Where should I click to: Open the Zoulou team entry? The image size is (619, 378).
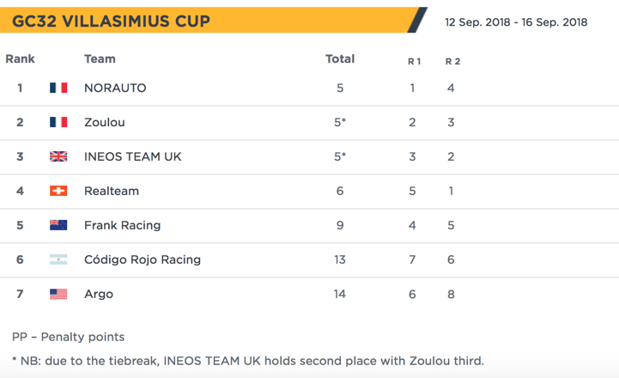pyautogui.click(x=105, y=122)
